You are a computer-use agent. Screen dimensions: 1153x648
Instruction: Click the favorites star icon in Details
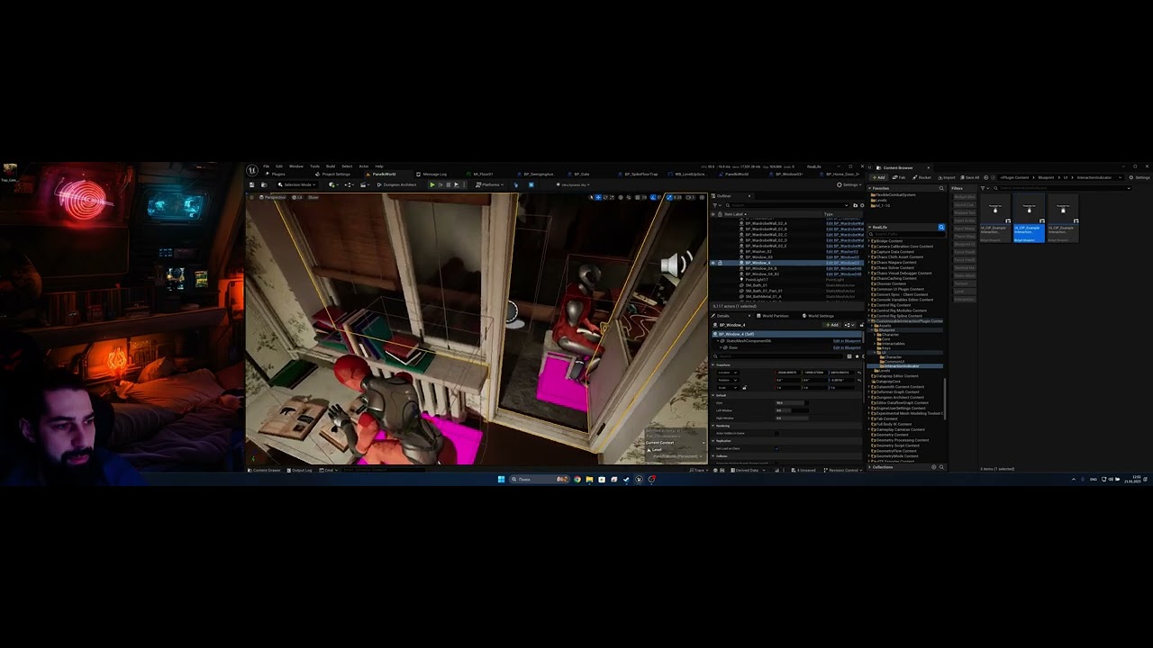pyautogui.click(x=857, y=356)
